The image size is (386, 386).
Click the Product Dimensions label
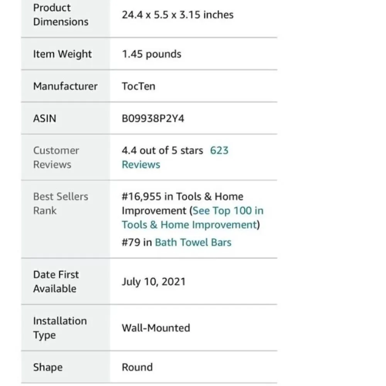tap(61, 15)
